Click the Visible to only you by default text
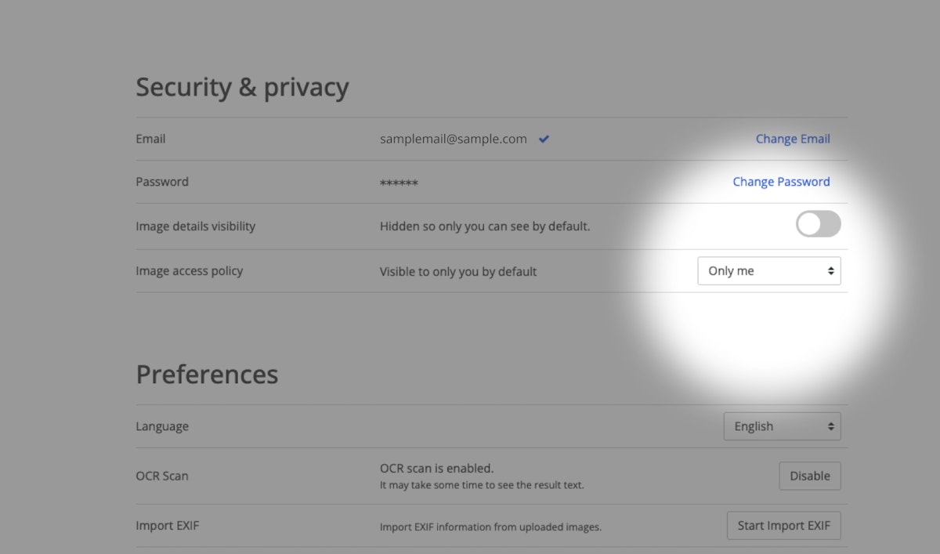 pyautogui.click(x=457, y=272)
